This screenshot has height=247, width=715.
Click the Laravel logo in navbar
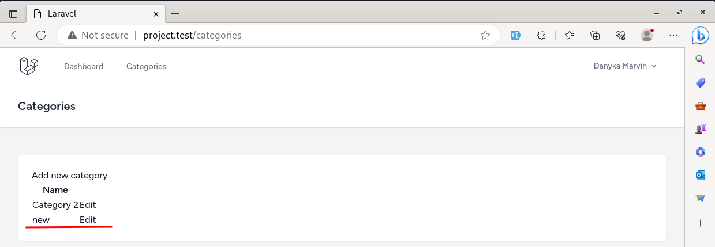click(x=29, y=66)
